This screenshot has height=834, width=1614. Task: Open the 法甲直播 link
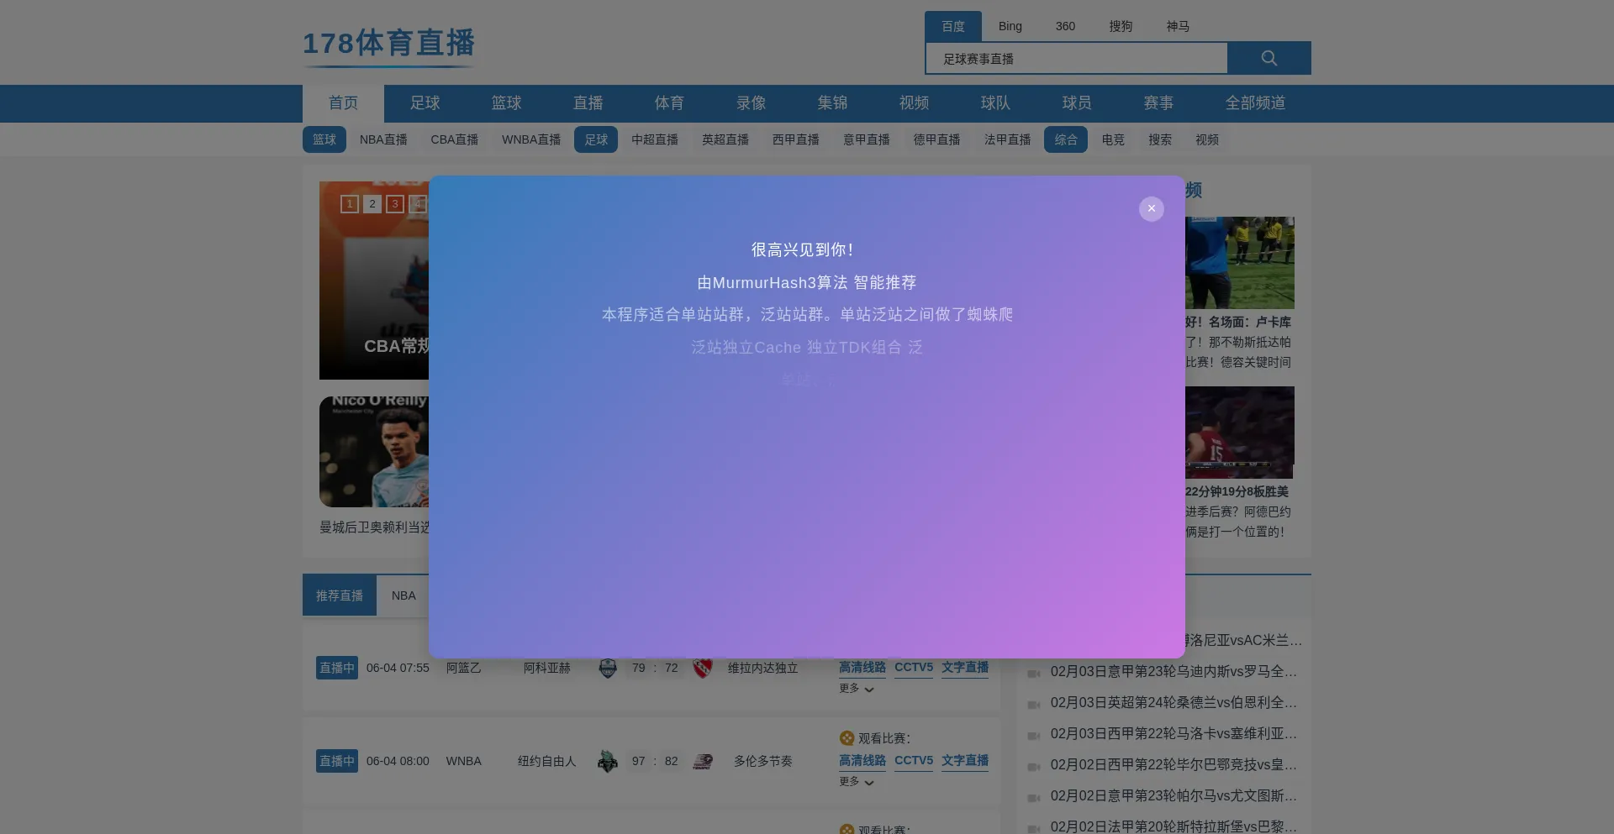pos(1008,139)
